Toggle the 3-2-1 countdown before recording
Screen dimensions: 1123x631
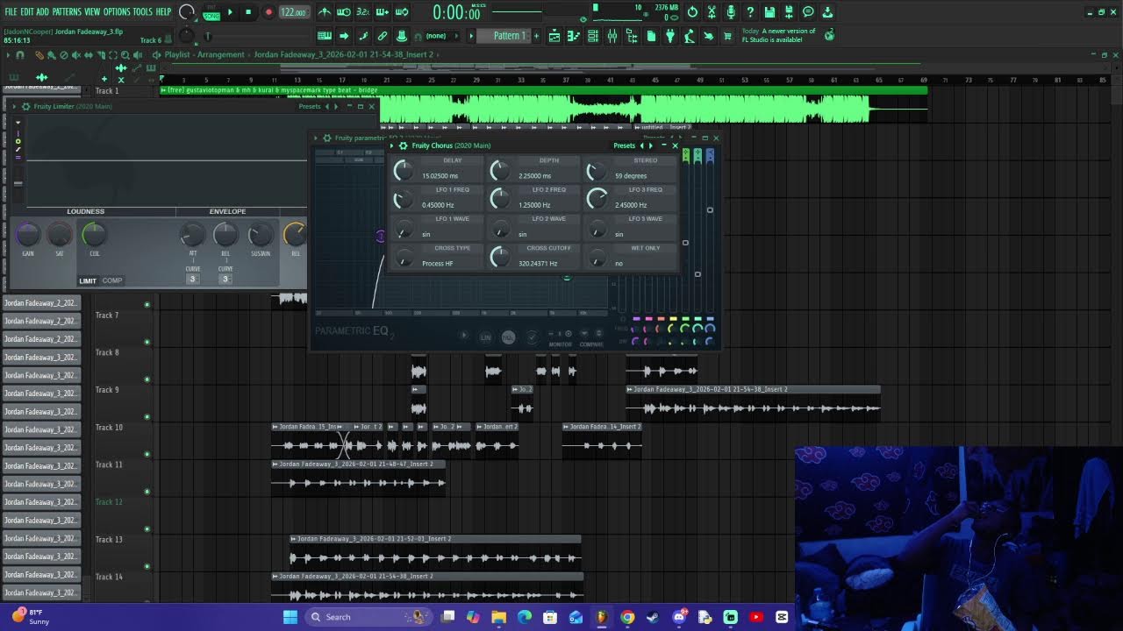[363, 12]
